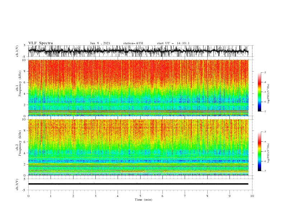Click the ch.1 colorbar 'log(PSD)(V²/Hz)' label
The image size is (284, 220).
click(268, 94)
